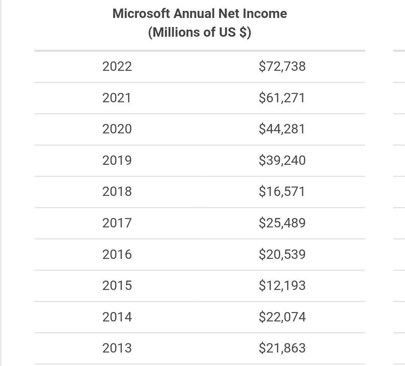Select the 2020 year cell
Image resolution: width=405 pixels, height=366 pixels.
pyautogui.click(x=117, y=129)
